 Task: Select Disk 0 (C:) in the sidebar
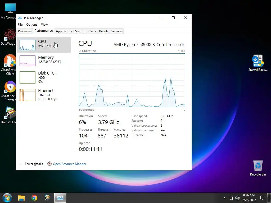coord(44,77)
